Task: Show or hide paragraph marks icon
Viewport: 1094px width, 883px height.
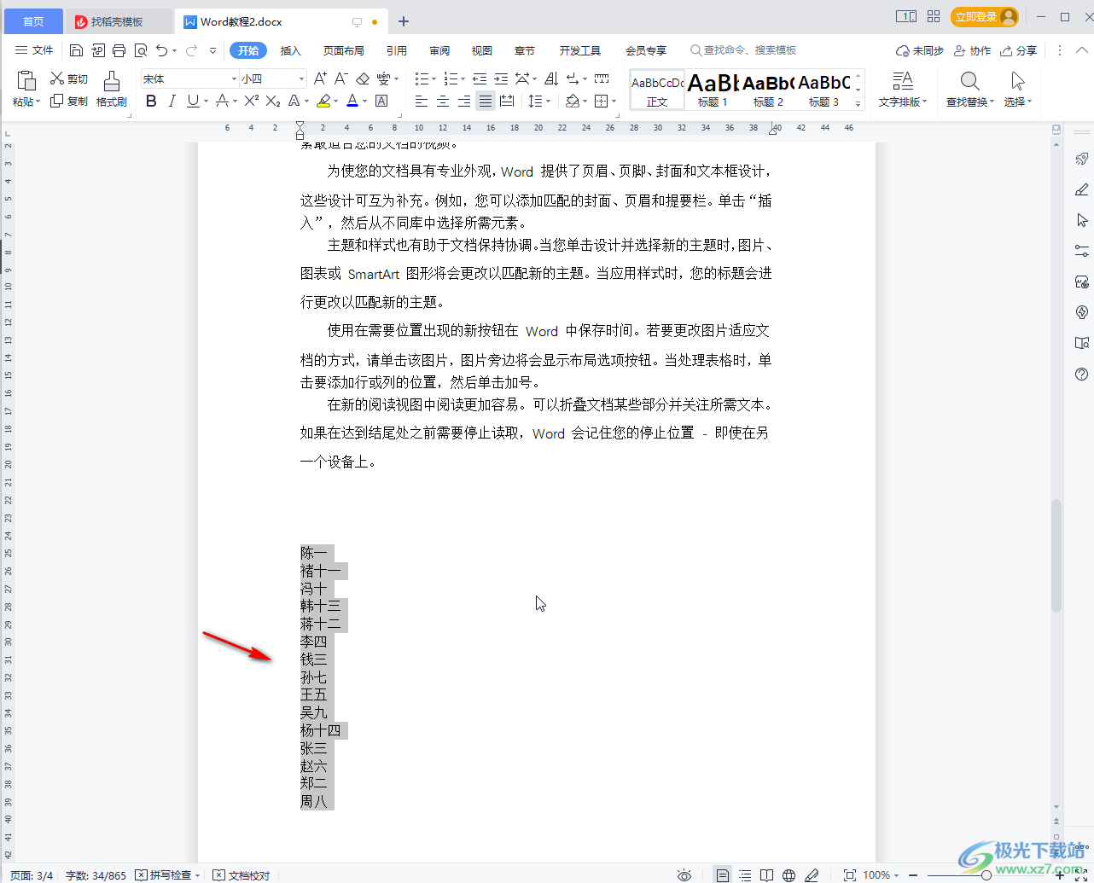Action: 573,78
